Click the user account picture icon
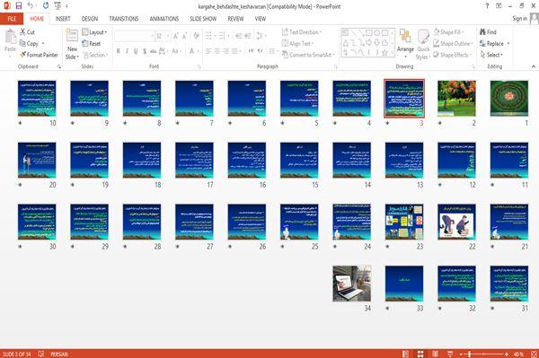Viewport: 539px width, 358px height. 534,19
